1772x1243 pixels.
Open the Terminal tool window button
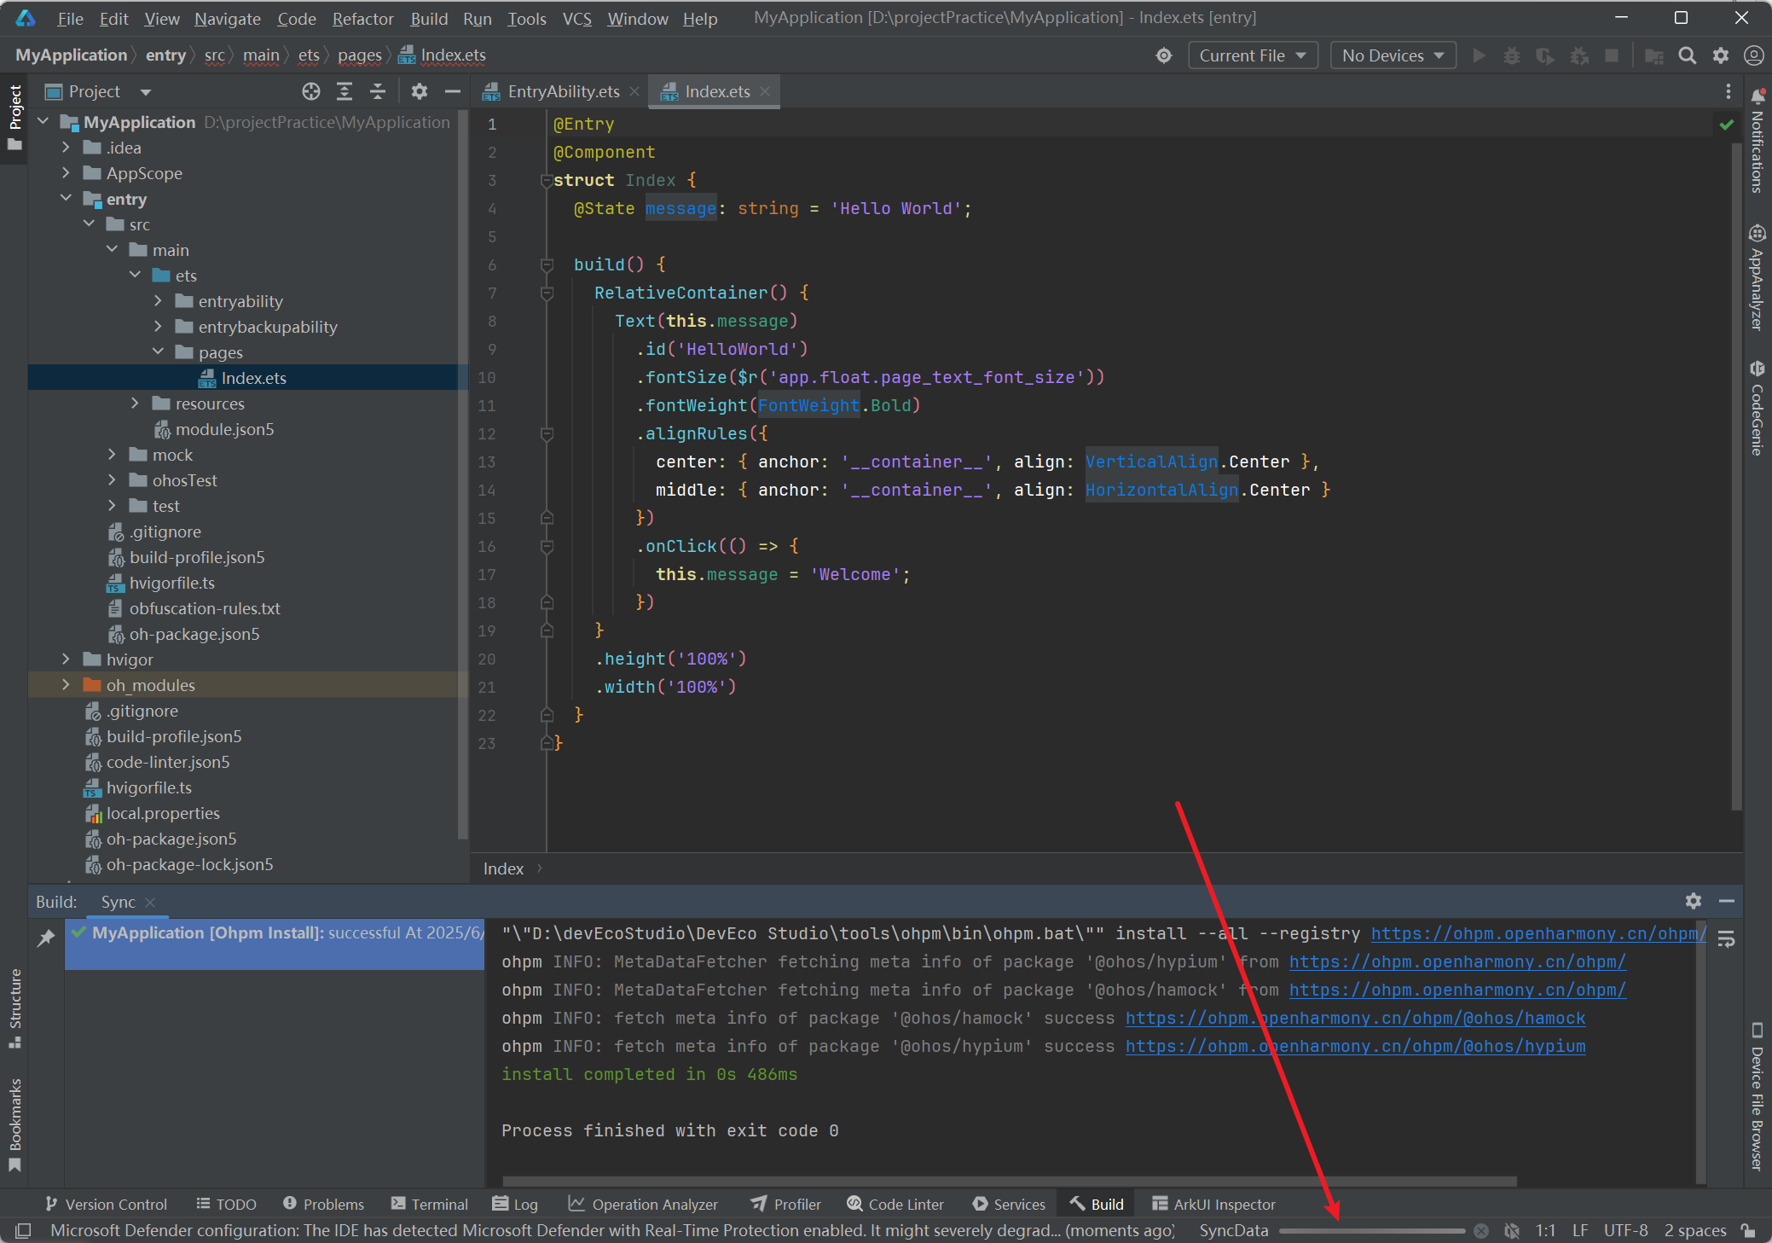pyautogui.click(x=430, y=1204)
